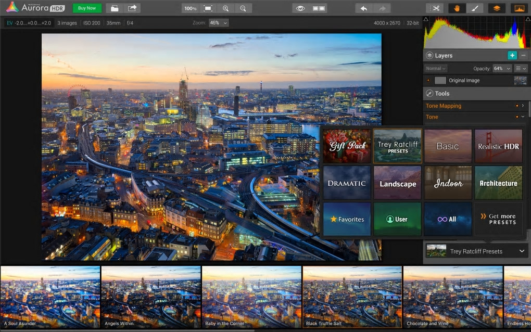
Task: Click Get more Presets
Action: click(x=498, y=219)
